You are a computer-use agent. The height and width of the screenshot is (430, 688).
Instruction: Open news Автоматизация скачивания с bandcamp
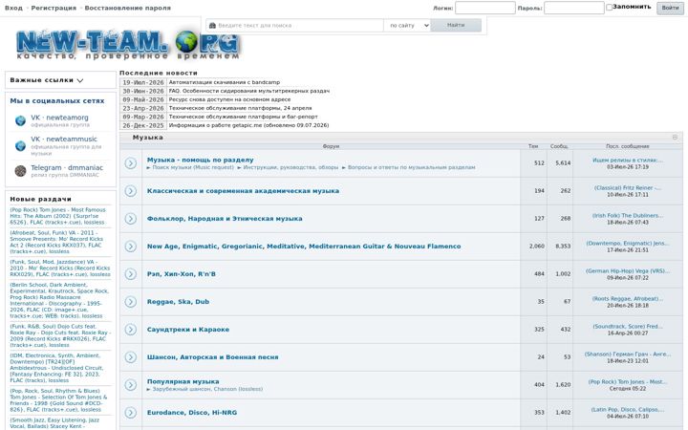[x=225, y=82]
